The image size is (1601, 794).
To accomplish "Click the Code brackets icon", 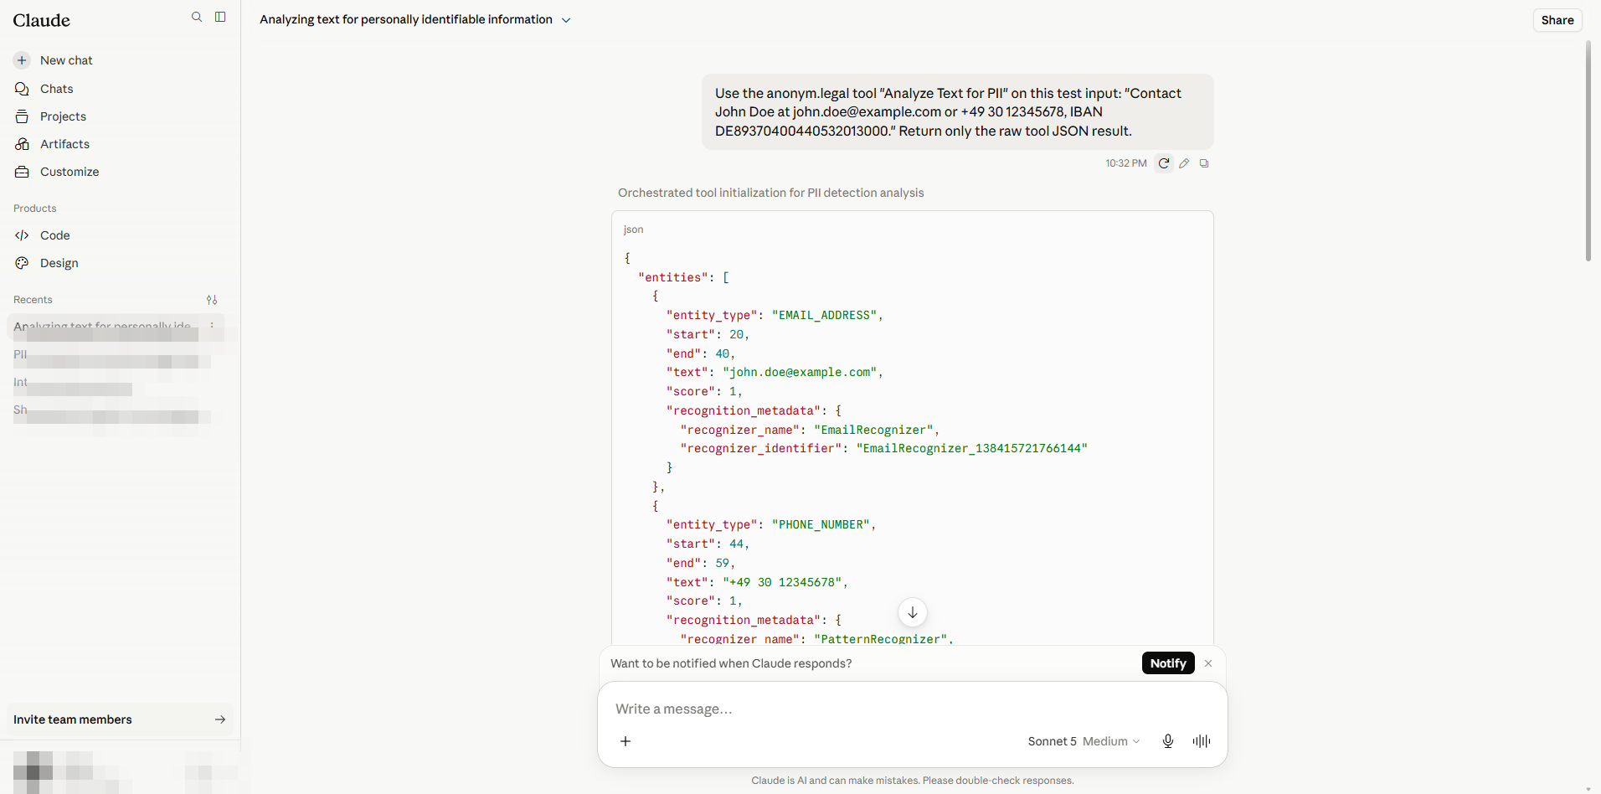I will [22, 235].
